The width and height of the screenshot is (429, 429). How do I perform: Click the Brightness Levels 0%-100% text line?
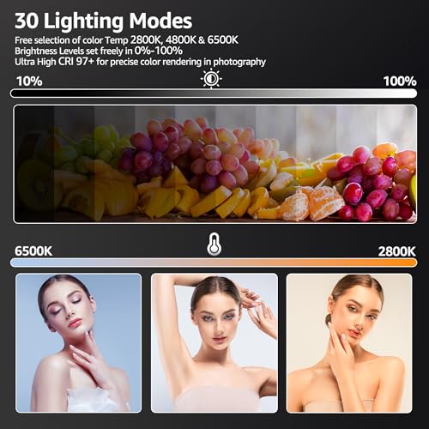coord(99,51)
